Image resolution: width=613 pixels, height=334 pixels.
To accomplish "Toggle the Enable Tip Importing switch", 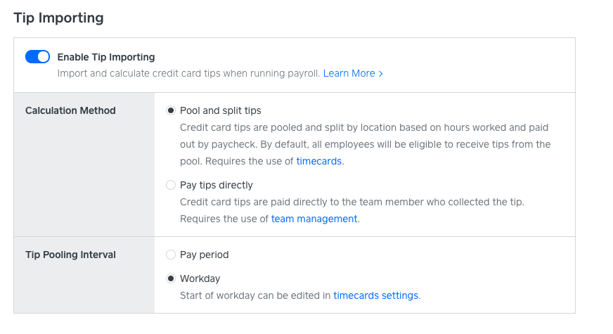I will click(37, 57).
